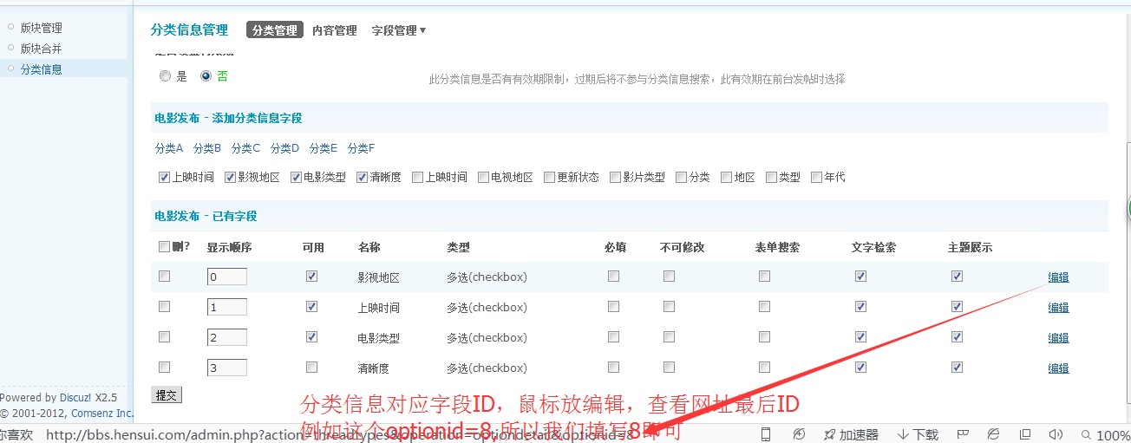
Task: Check the unchecked 上映时间 field checkbox
Action: click(x=417, y=177)
